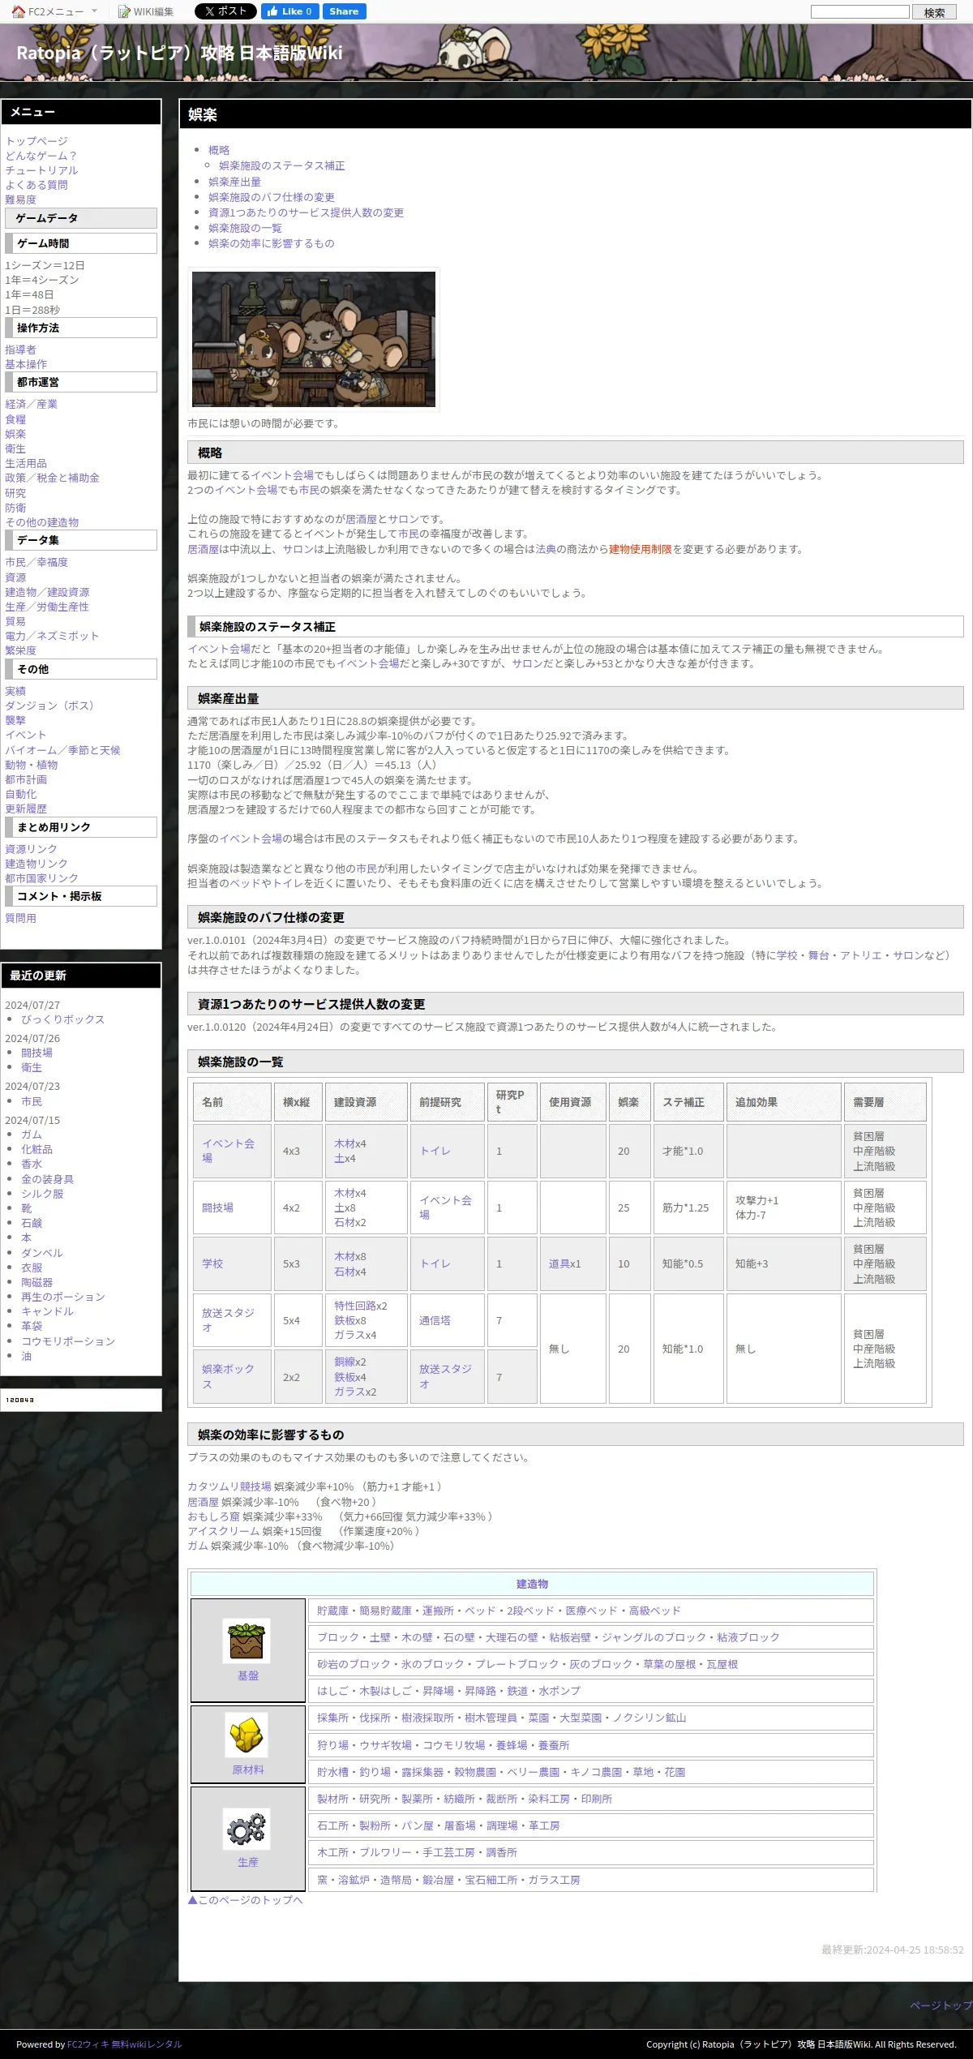Open アトリエ link in buff section

pos(861,955)
